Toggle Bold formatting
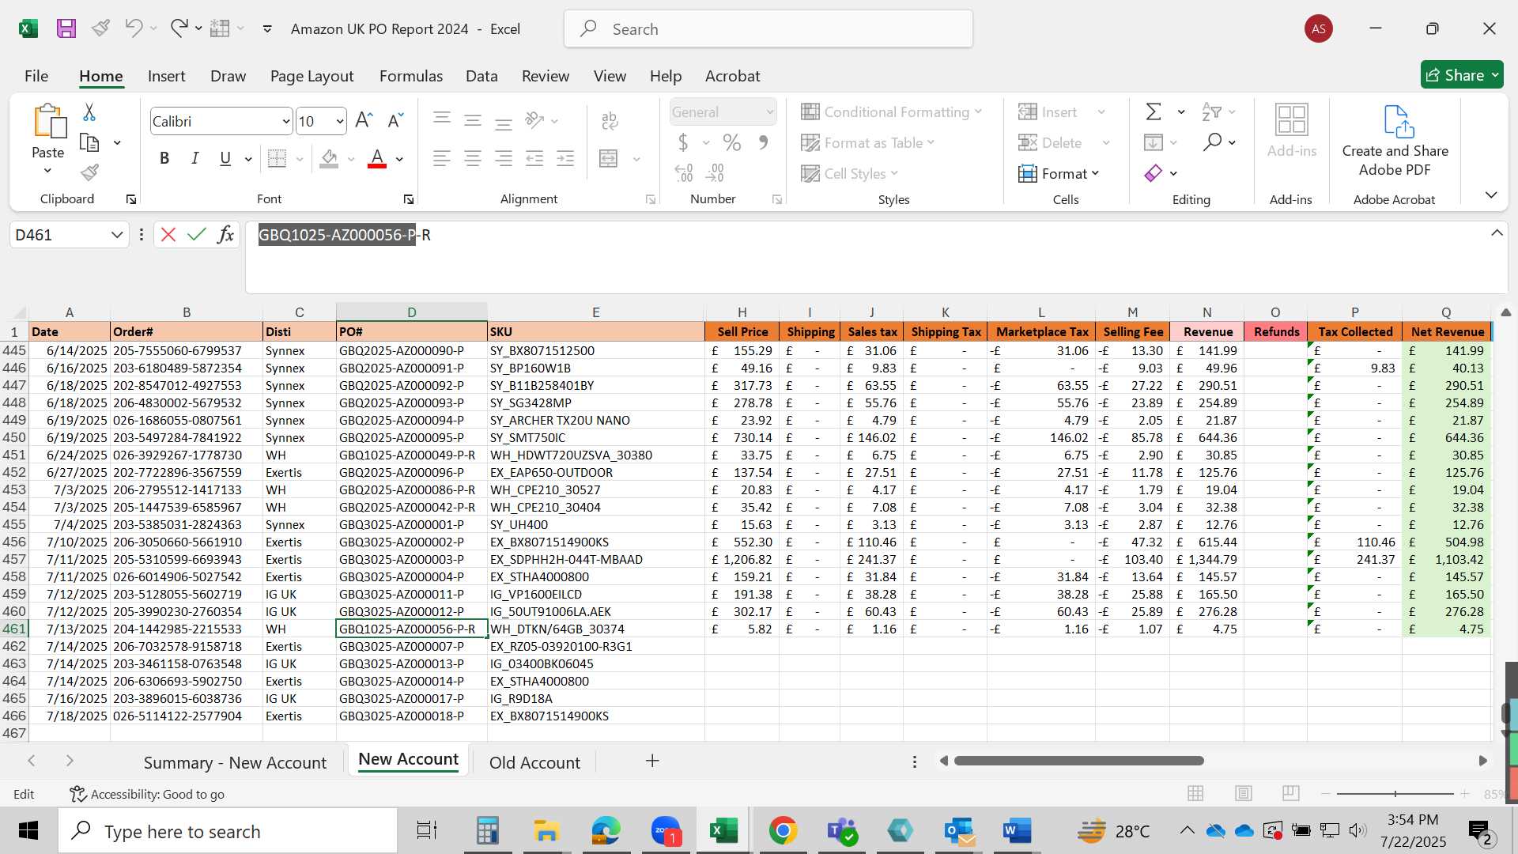This screenshot has width=1518, height=854. click(164, 158)
